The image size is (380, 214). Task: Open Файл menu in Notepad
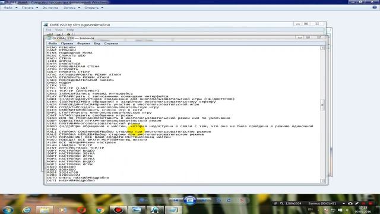pos(53,43)
